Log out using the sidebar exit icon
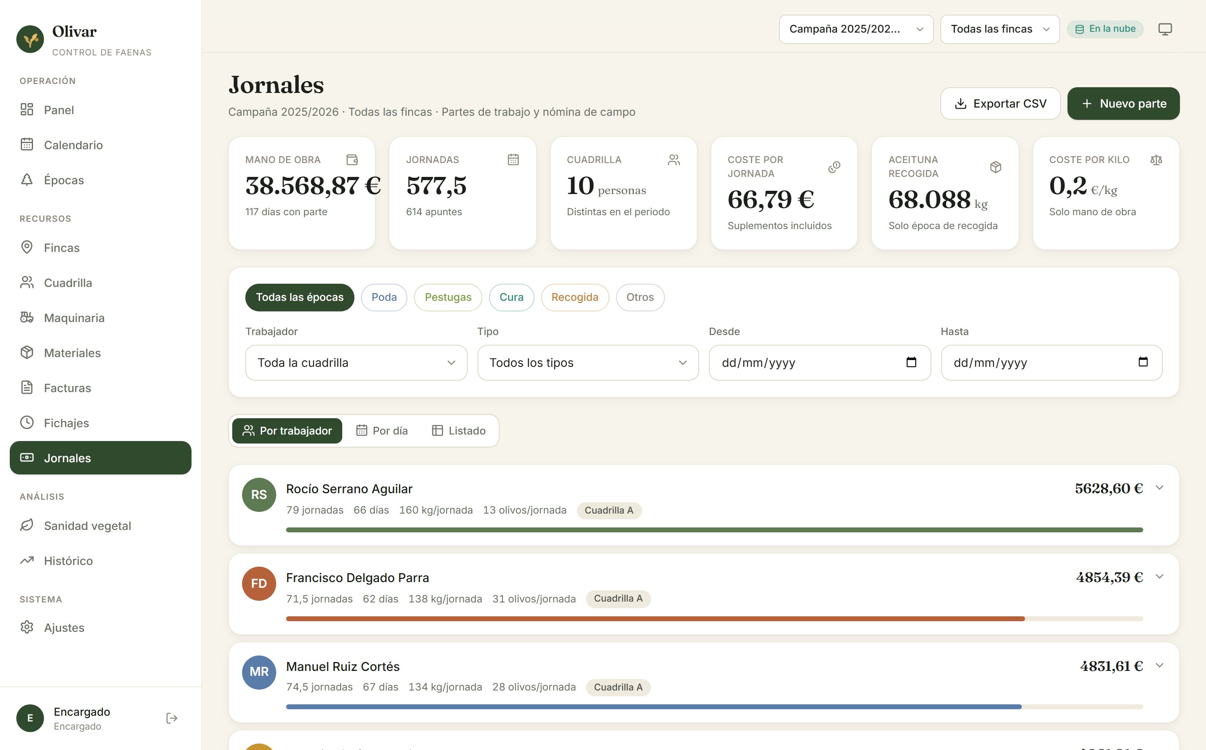1206x750 pixels. (172, 718)
